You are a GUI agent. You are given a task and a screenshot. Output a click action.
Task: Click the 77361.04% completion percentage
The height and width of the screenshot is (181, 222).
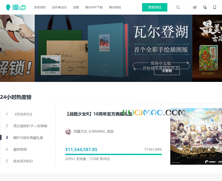[153, 149]
